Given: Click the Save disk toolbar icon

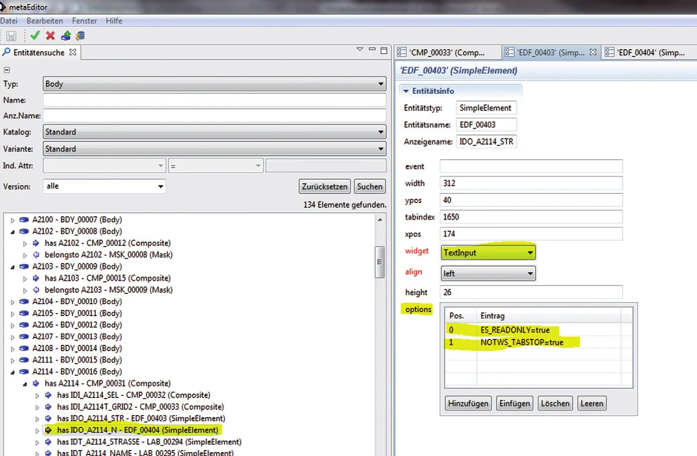Looking at the screenshot, I should 11,36.
